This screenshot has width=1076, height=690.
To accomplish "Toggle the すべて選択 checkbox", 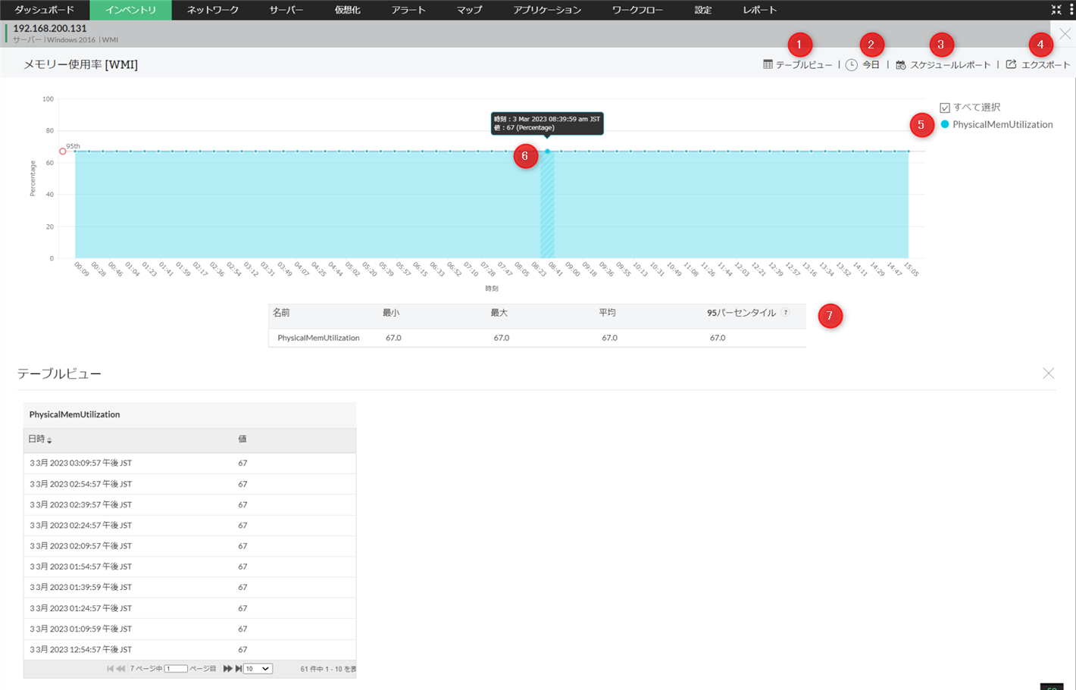I will pos(945,108).
